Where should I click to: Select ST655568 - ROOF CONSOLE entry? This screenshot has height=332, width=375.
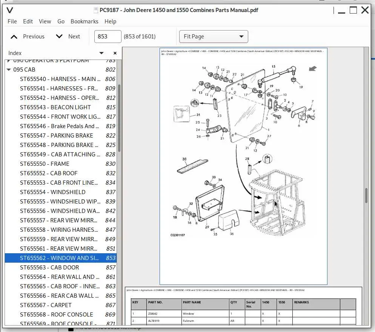coord(61,315)
